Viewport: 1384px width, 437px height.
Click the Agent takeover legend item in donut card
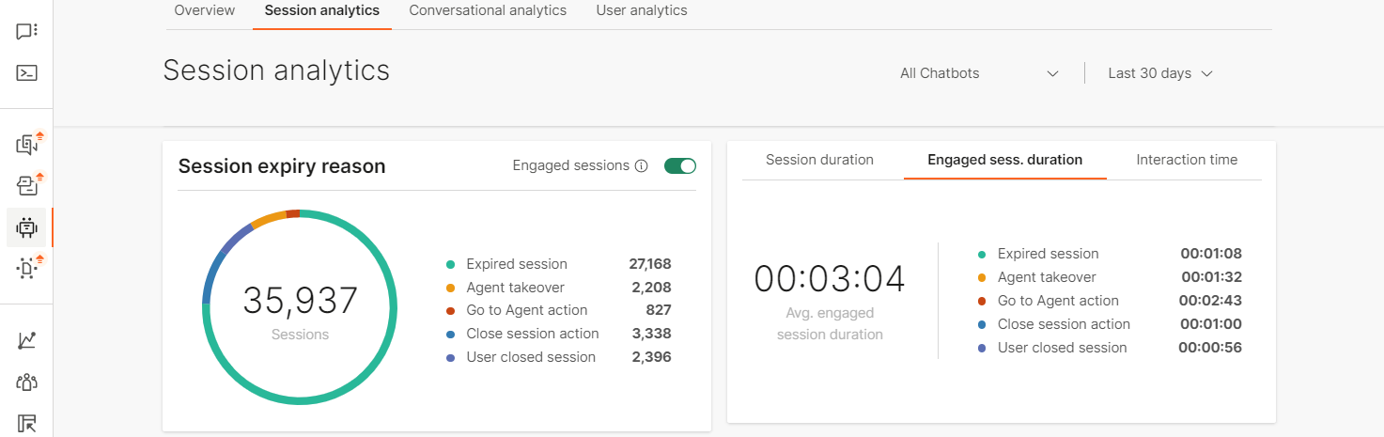[x=515, y=288]
